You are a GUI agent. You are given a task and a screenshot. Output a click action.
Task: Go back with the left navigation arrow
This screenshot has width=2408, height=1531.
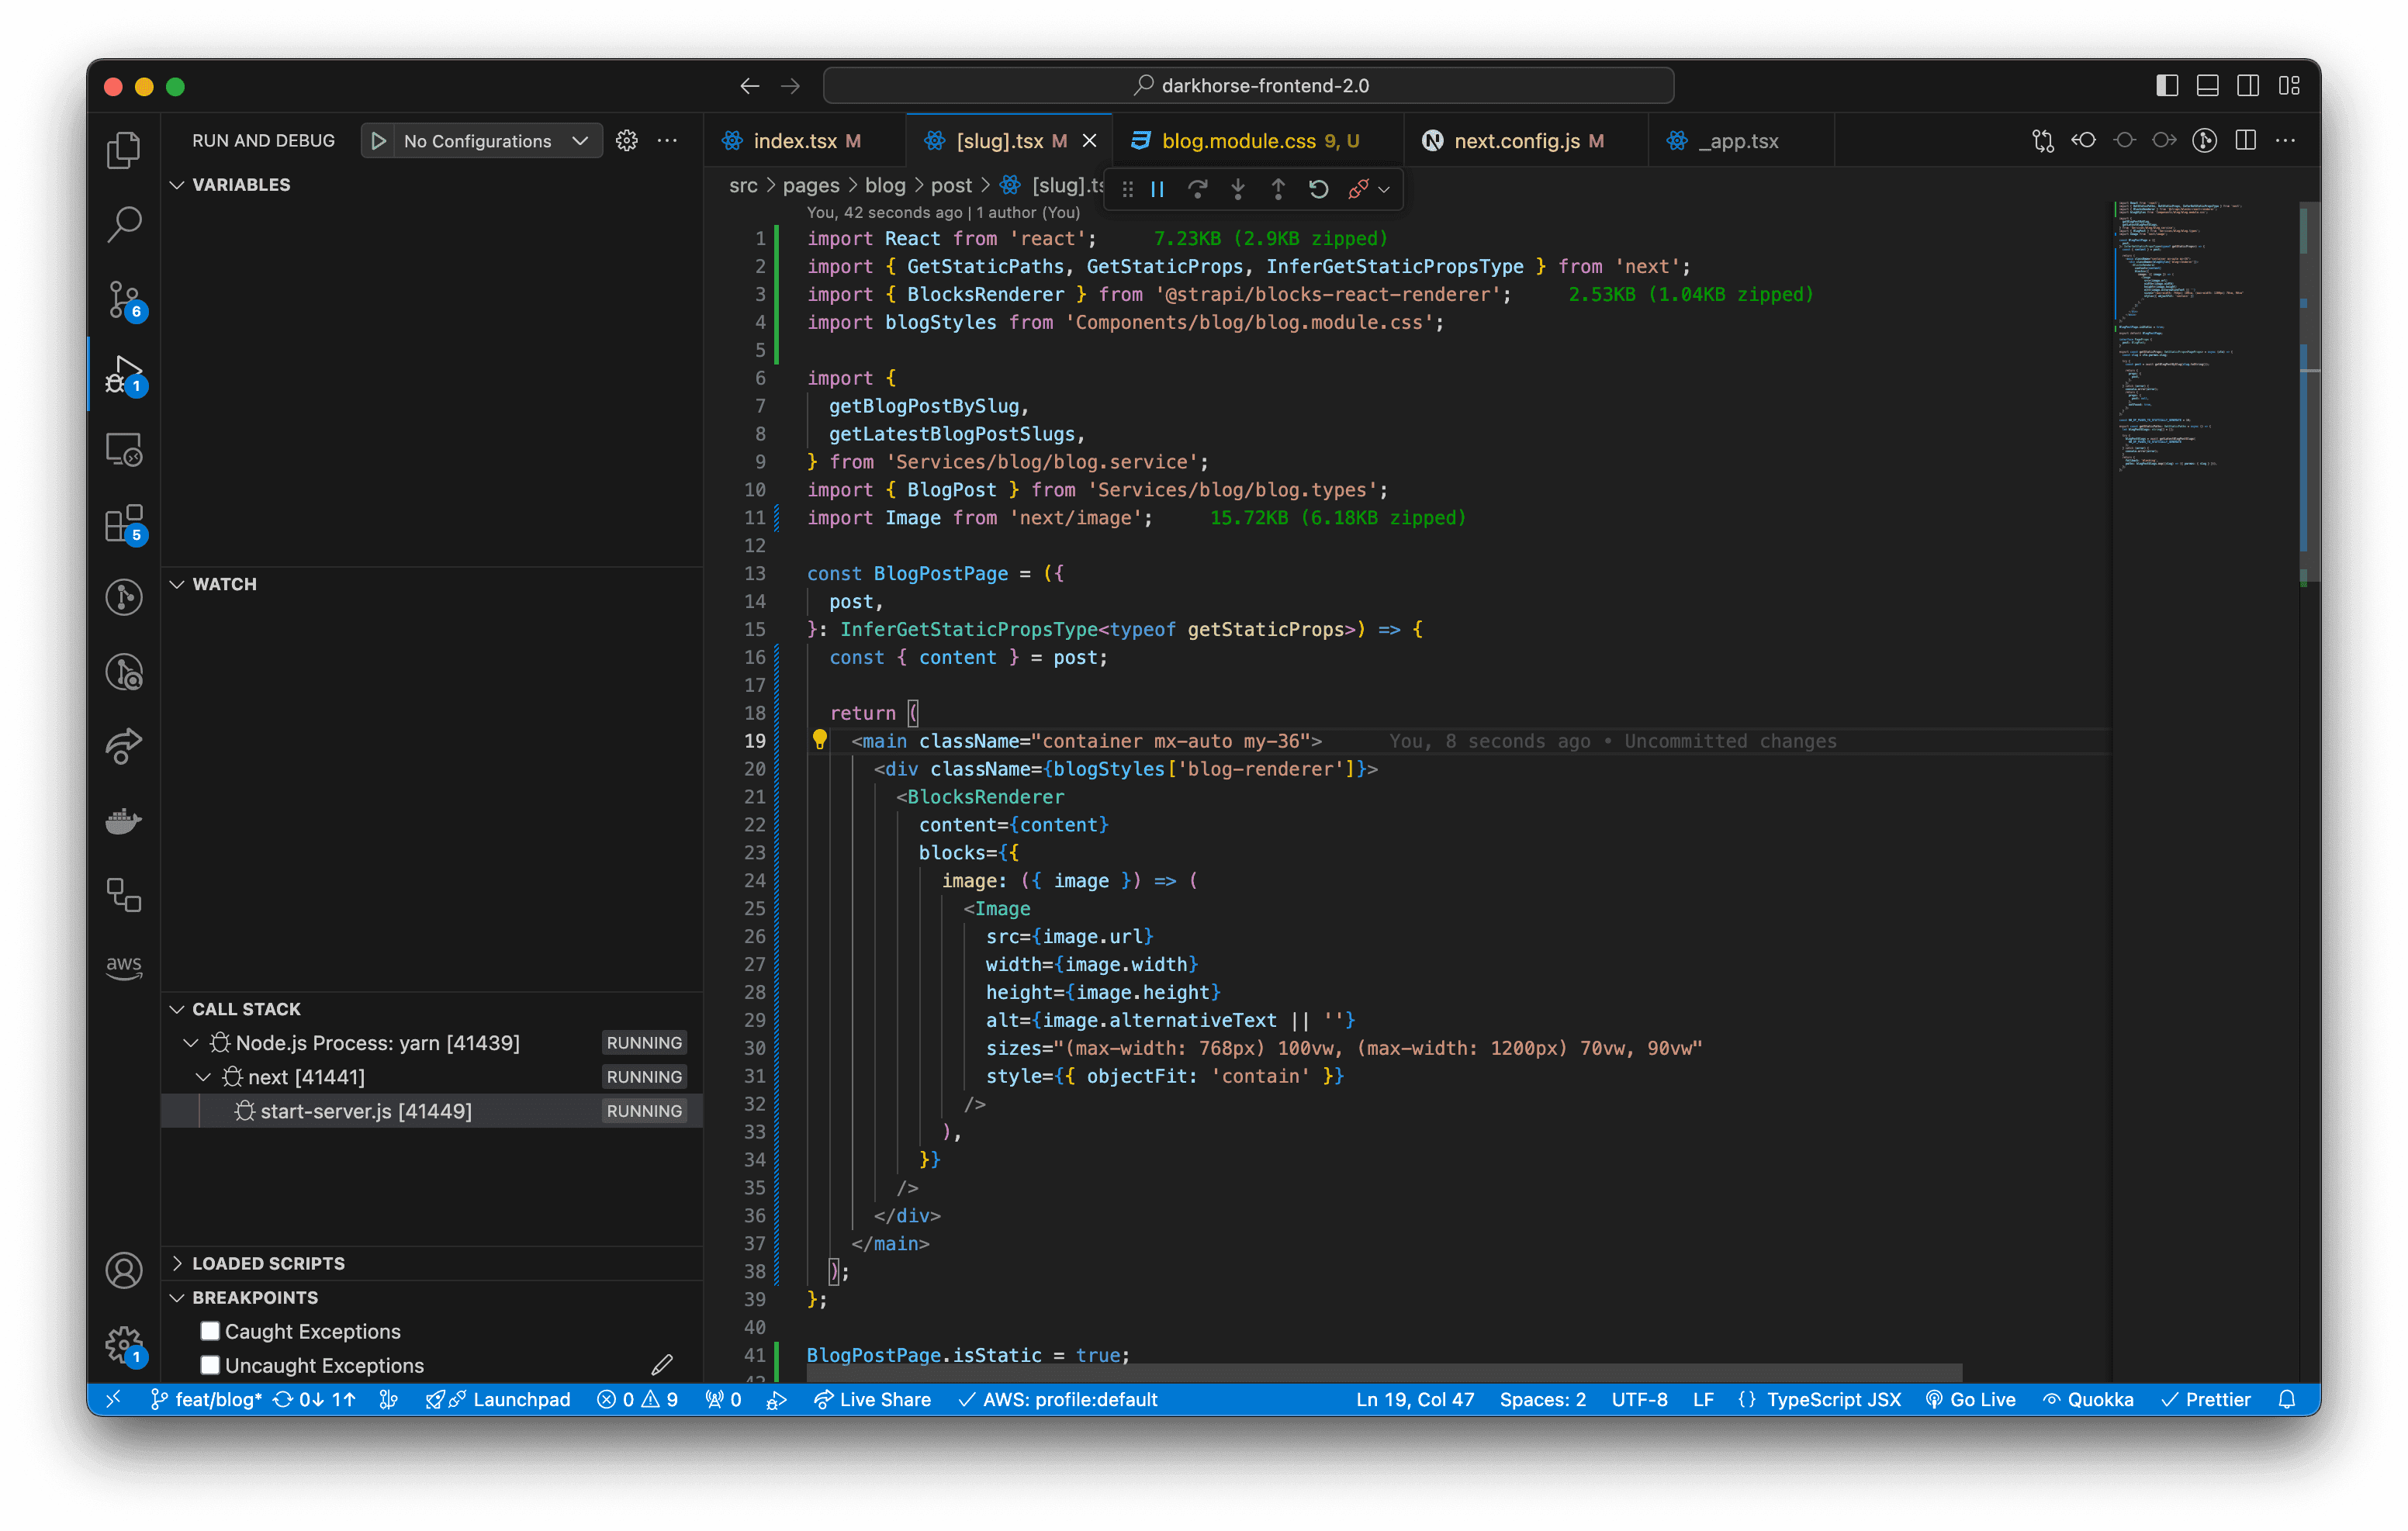tap(750, 86)
